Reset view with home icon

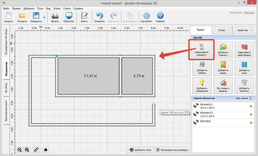46,150
